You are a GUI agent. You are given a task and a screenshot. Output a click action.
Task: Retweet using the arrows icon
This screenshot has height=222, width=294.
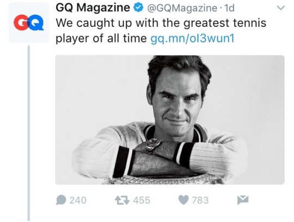[122, 200]
